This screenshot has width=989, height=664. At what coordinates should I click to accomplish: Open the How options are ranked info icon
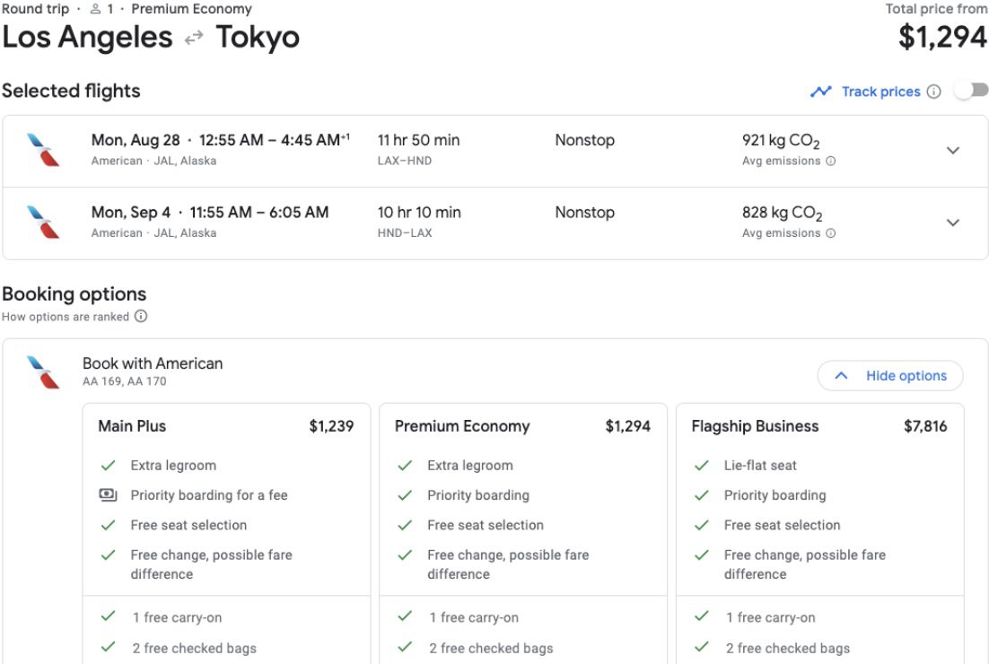pyautogui.click(x=141, y=316)
